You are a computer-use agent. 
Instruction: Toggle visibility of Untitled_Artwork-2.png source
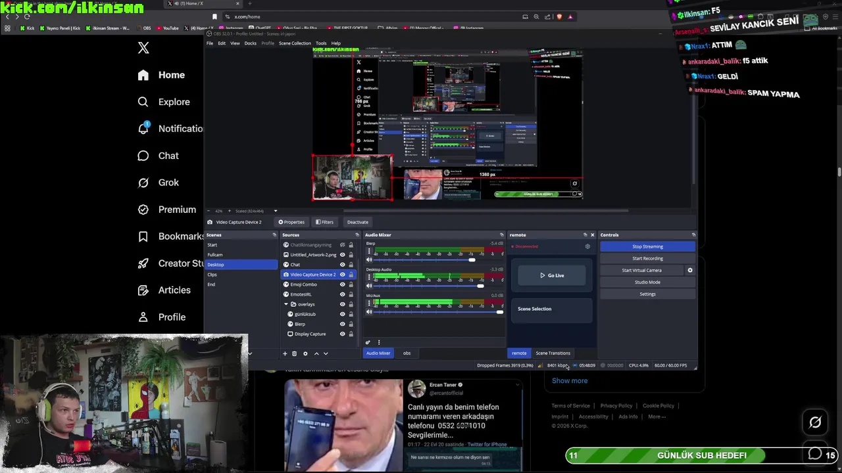click(x=342, y=255)
